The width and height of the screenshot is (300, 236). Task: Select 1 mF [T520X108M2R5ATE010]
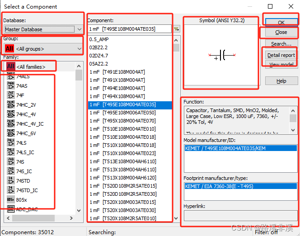click(130, 218)
